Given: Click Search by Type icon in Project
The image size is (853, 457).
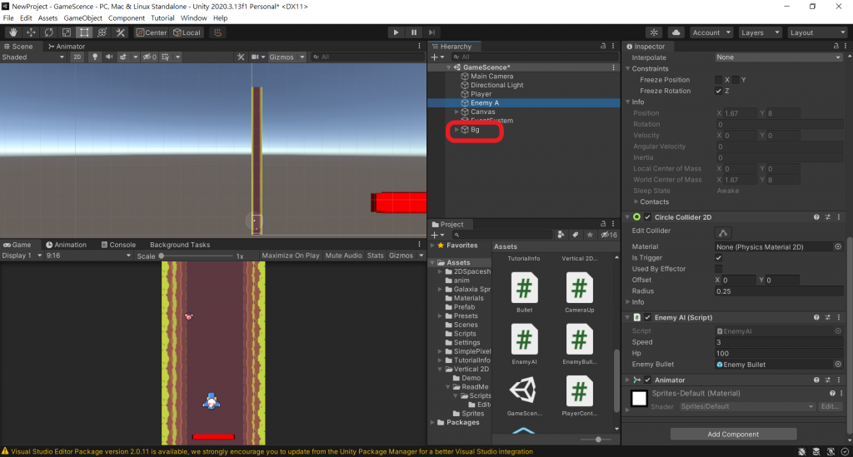Looking at the screenshot, I should coord(561,235).
